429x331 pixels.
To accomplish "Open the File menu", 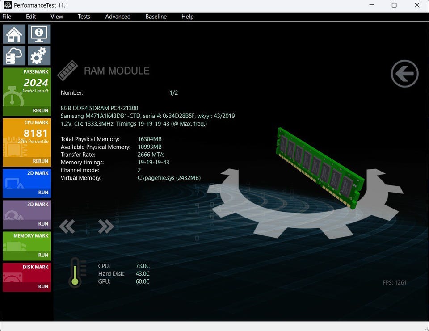I will tap(7, 17).
